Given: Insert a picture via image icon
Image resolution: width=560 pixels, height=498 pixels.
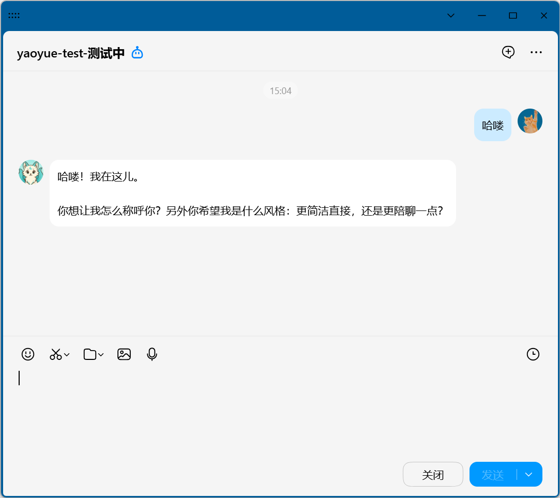Looking at the screenshot, I should click(x=124, y=354).
